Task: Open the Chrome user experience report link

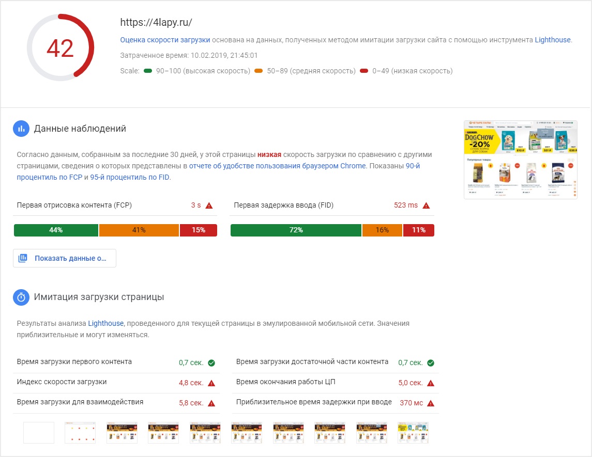Action: pos(277,166)
